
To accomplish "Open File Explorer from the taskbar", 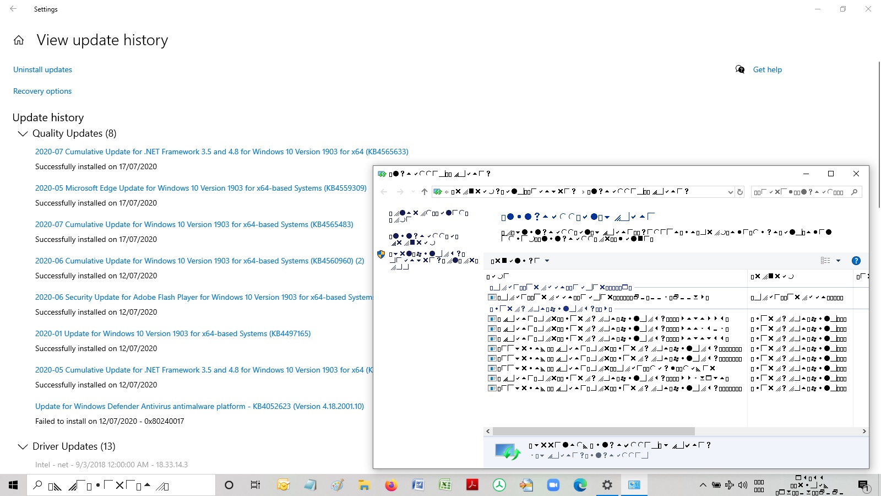I will [364, 485].
